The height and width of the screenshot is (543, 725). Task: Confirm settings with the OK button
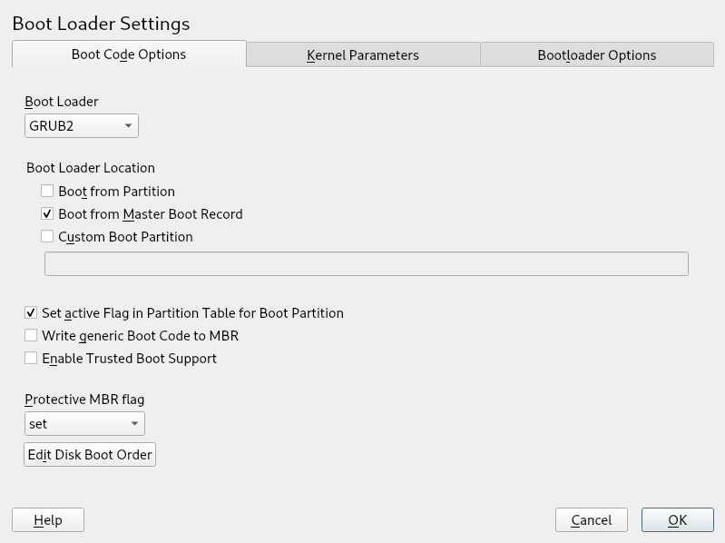677,519
